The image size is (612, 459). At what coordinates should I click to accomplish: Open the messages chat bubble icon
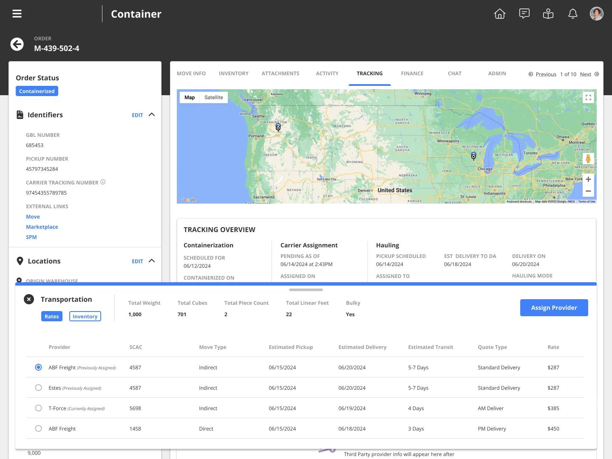click(524, 14)
